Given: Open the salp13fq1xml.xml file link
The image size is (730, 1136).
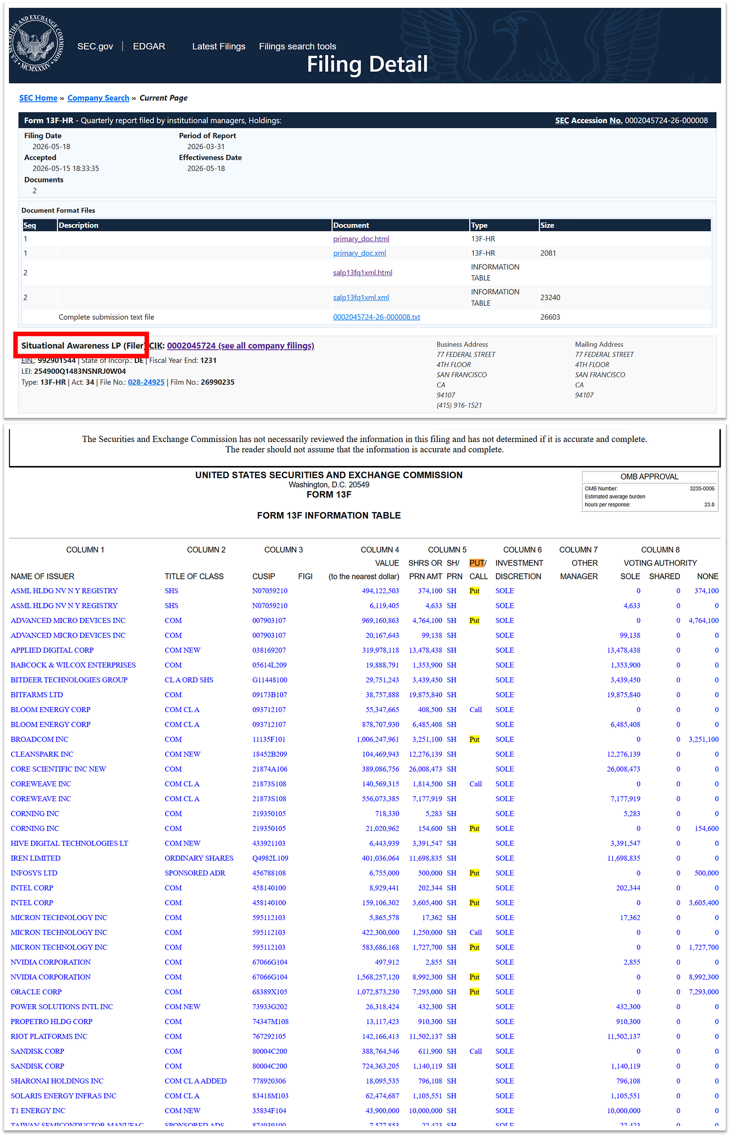Looking at the screenshot, I should click(361, 298).
